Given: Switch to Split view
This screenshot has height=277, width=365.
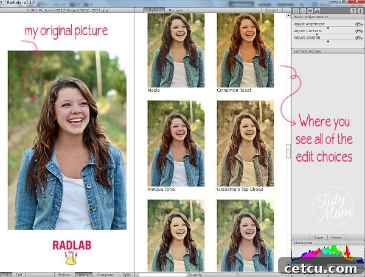Looking at the screenshot, I should 127,275.
